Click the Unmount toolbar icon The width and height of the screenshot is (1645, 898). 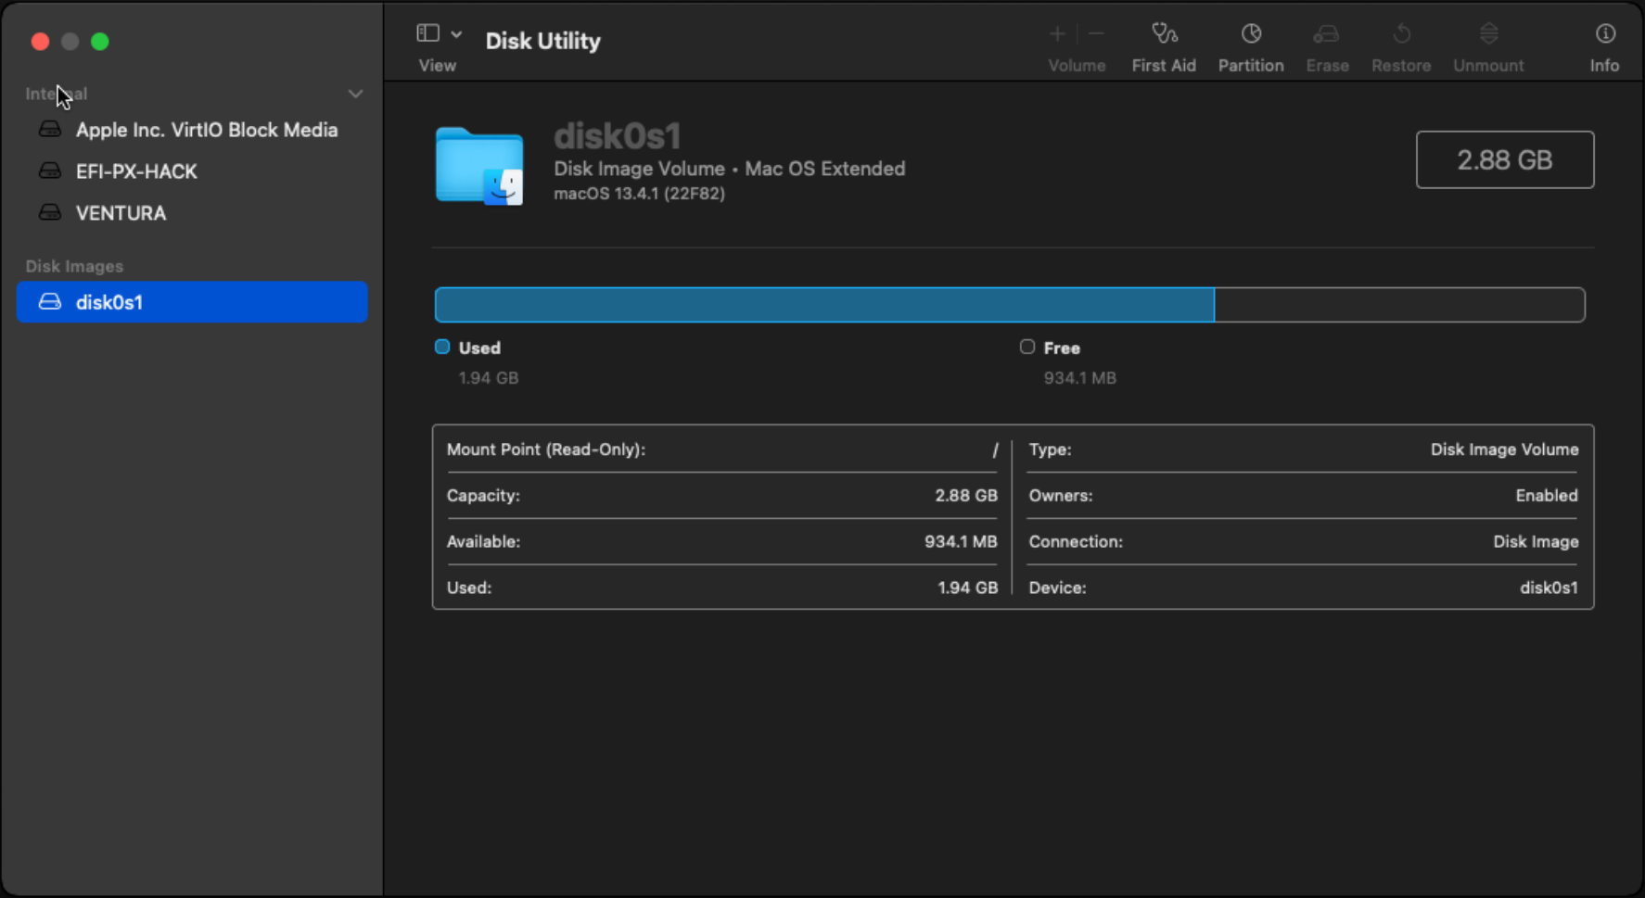tap(1488, 34)
